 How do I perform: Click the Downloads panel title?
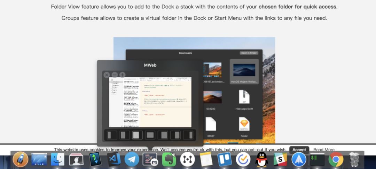pos(185,53)
